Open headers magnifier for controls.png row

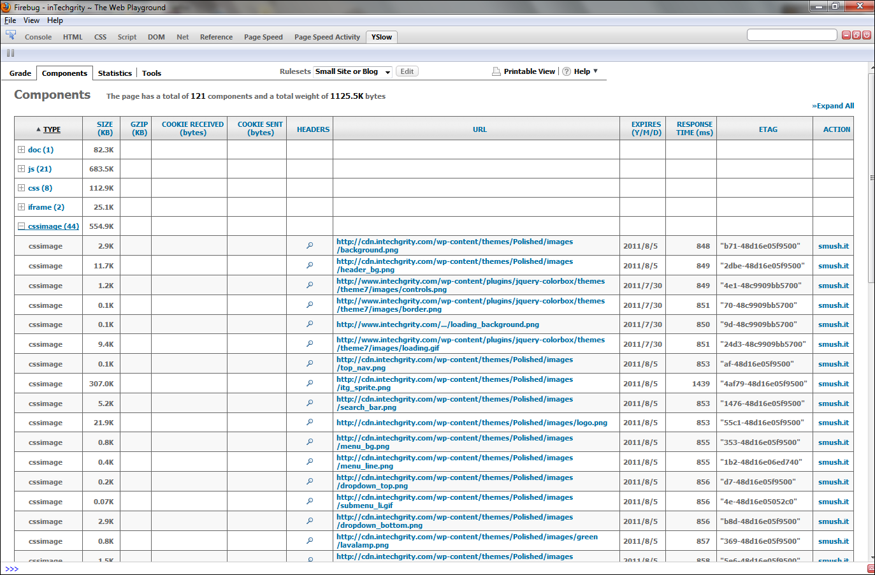click(x=310, y=285)
